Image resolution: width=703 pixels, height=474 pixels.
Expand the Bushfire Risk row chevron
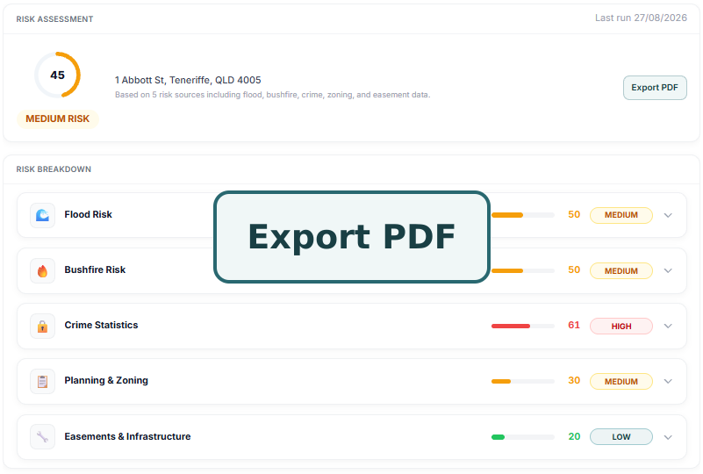(x=668, y=271)
